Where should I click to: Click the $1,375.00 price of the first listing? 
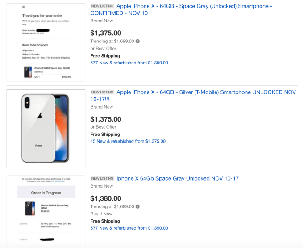[105, 33]
